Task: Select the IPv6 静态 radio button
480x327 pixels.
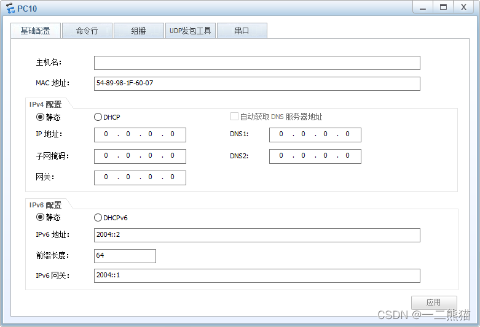Action: tap(40, 217)
